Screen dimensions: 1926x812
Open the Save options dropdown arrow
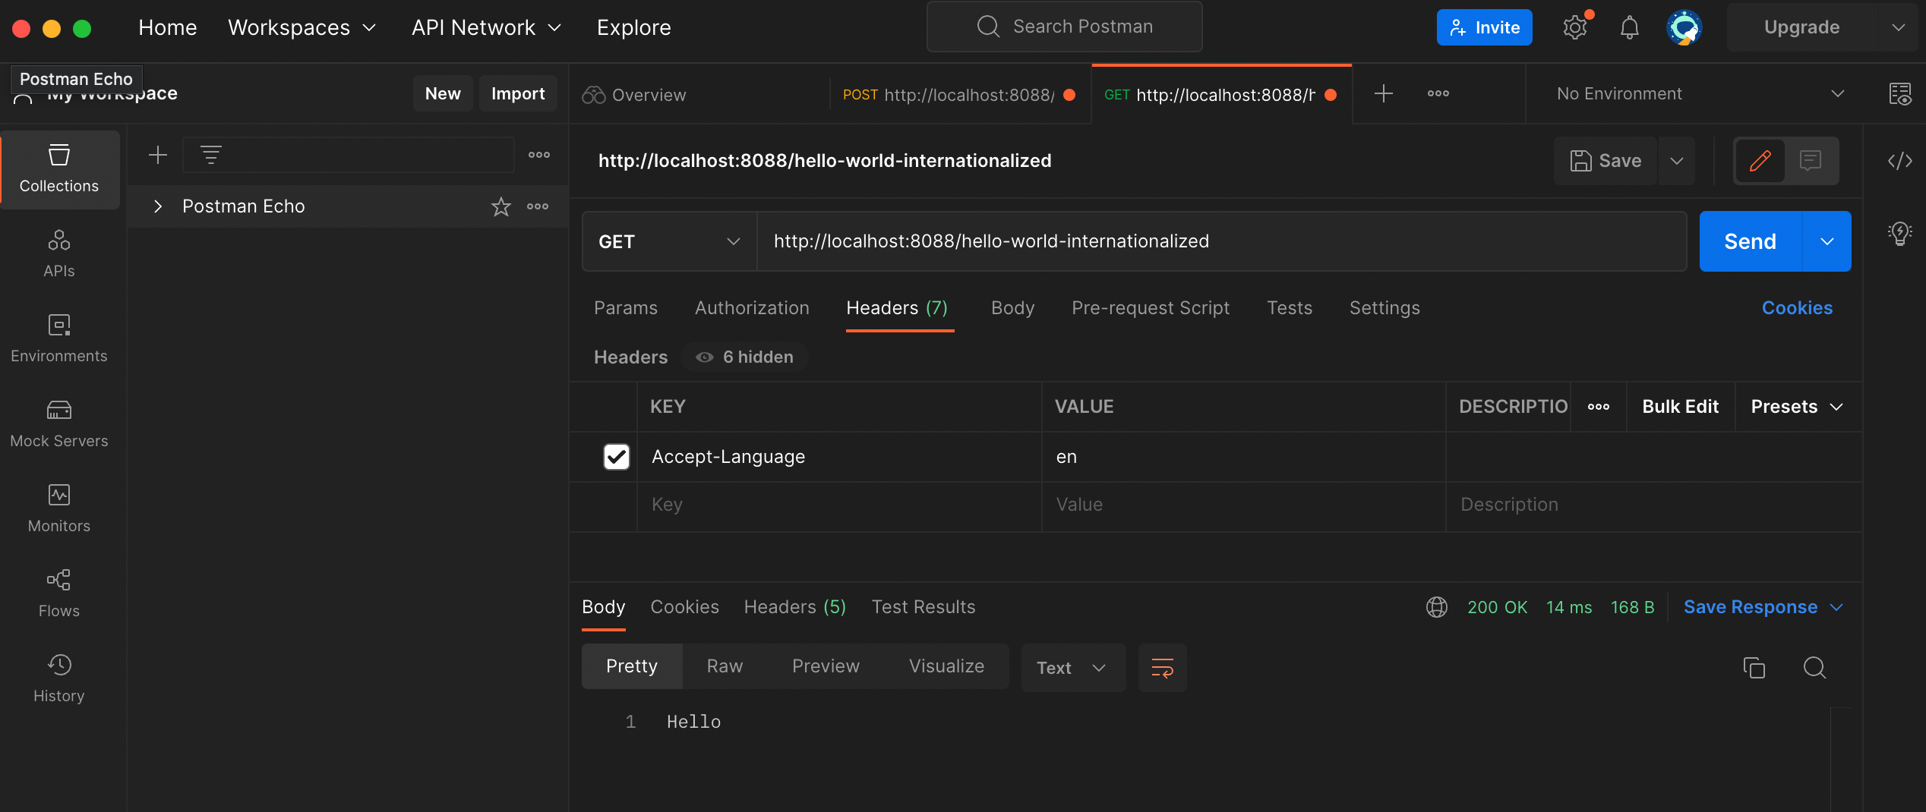(x=1676, y=160)
